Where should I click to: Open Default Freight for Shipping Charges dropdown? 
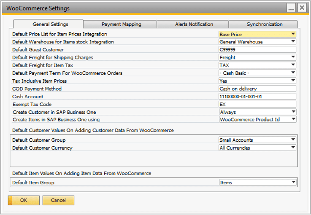pos(257,57)
